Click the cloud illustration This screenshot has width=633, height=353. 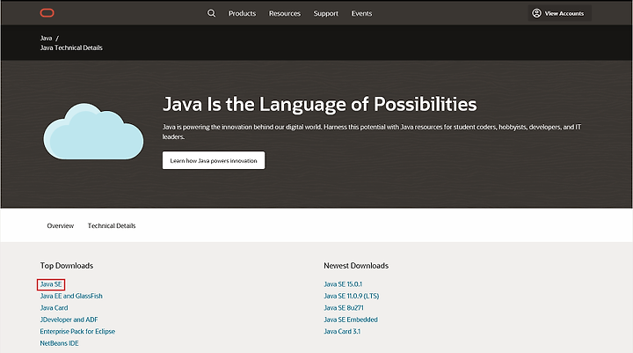coord(93,131)
